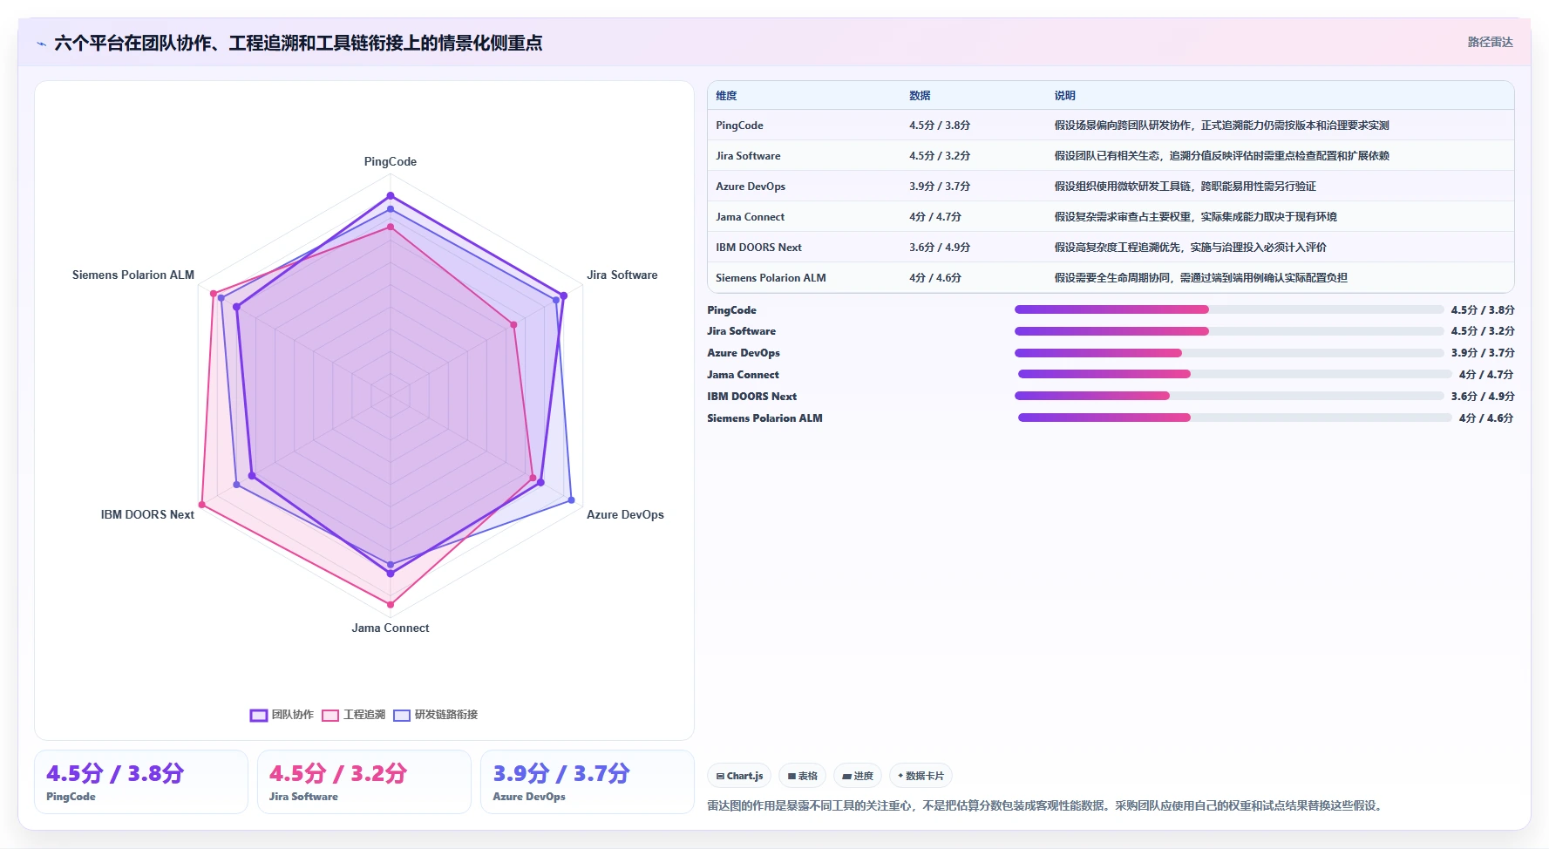
Task: Select the Azure DevOps 3.9分 / 3.7分 data card
Action: [x=588, y=782]
